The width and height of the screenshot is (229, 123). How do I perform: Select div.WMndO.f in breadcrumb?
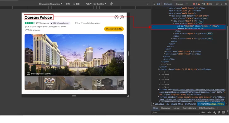tap(190, 104)
